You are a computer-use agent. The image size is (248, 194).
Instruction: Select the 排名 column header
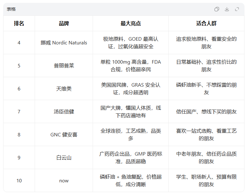coord(19,24)
